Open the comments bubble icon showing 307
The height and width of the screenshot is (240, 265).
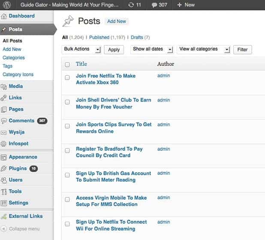[x=154, y=5]
